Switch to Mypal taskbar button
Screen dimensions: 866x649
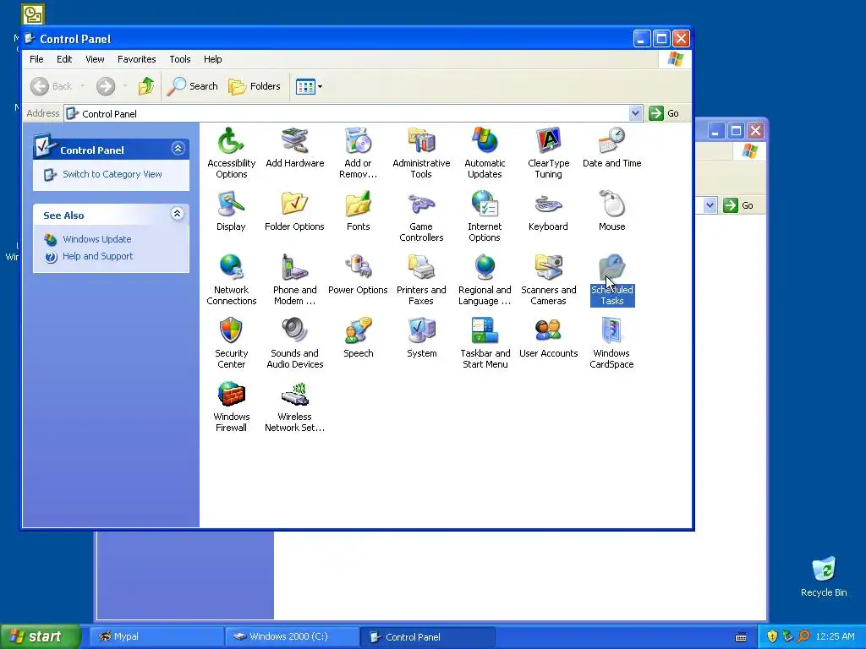point(156,636)
